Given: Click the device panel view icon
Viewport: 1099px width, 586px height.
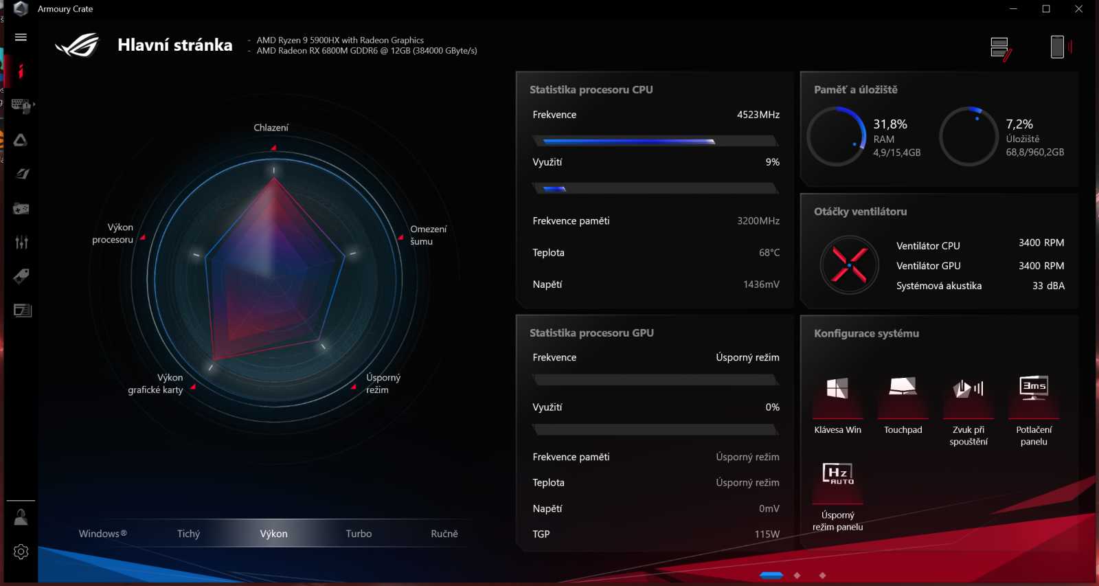Looking at the screenshot, I should click(x=1060, y=47).
